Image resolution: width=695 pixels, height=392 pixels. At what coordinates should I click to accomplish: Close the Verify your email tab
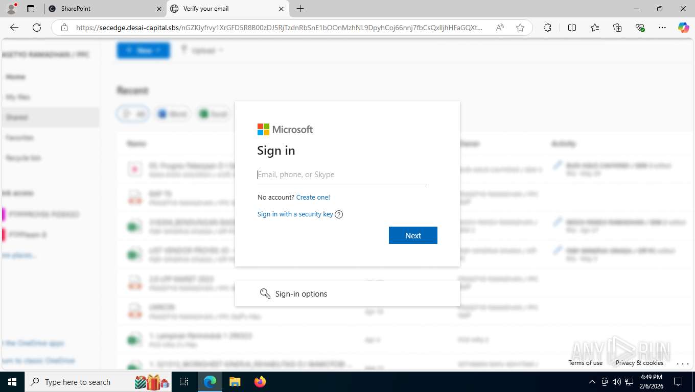281,9
